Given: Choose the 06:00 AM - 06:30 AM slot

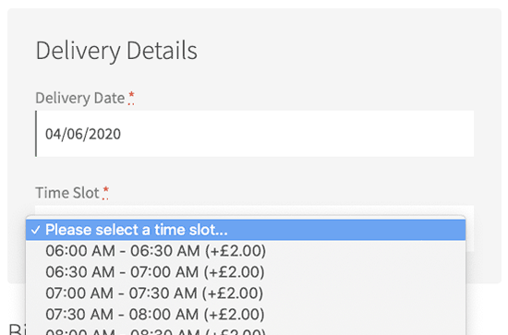Looking at the screenshot, I should [x=246, y=251].
